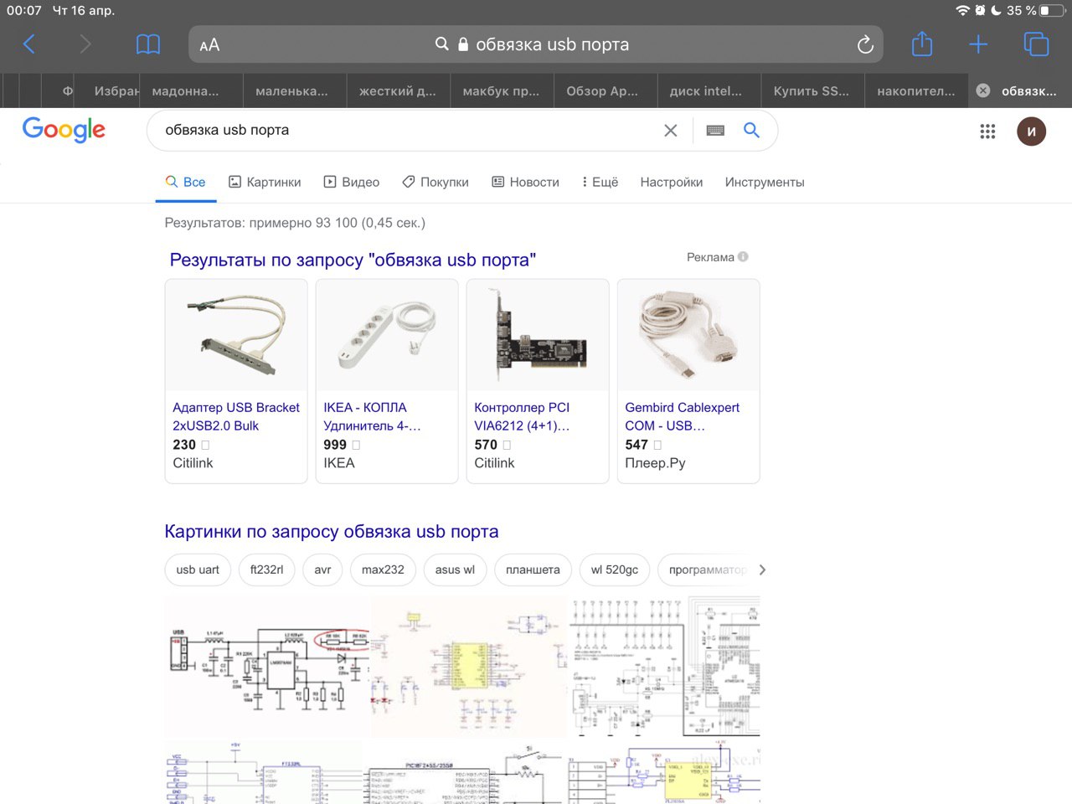Open IKEA КОПЛА Удлинитель product link
Viewport: 1072px width, 804px height.
tap(372, 416)
